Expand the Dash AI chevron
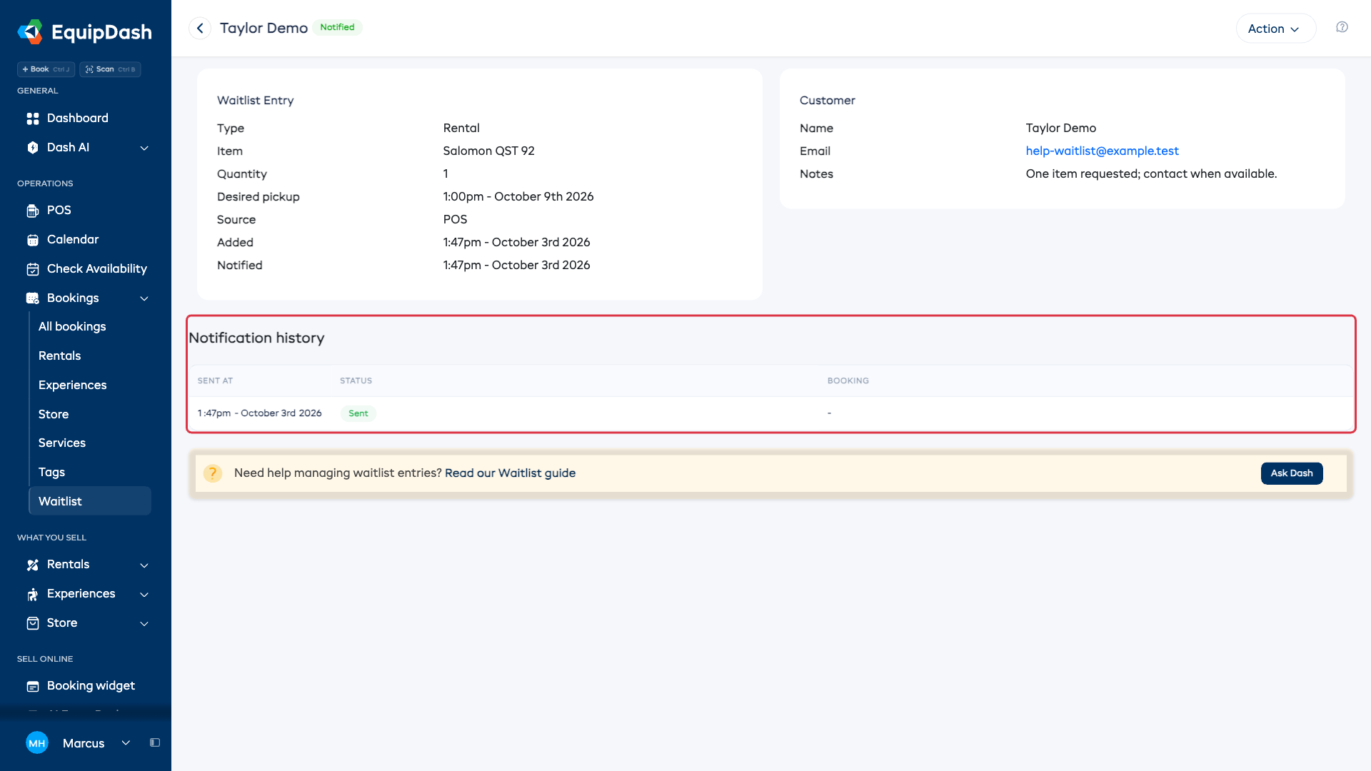This screenshot has width=1371, height=771. tap(144, 148)
